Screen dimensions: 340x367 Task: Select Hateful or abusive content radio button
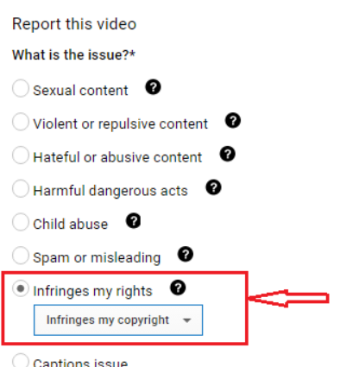click(21, 155)
